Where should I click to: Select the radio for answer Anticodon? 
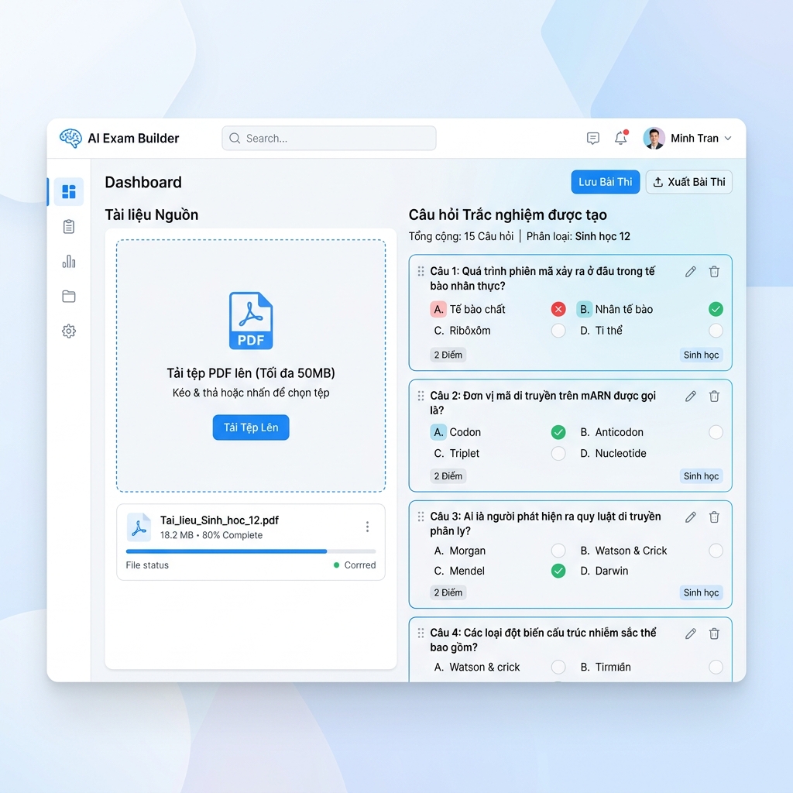[716, 432]
